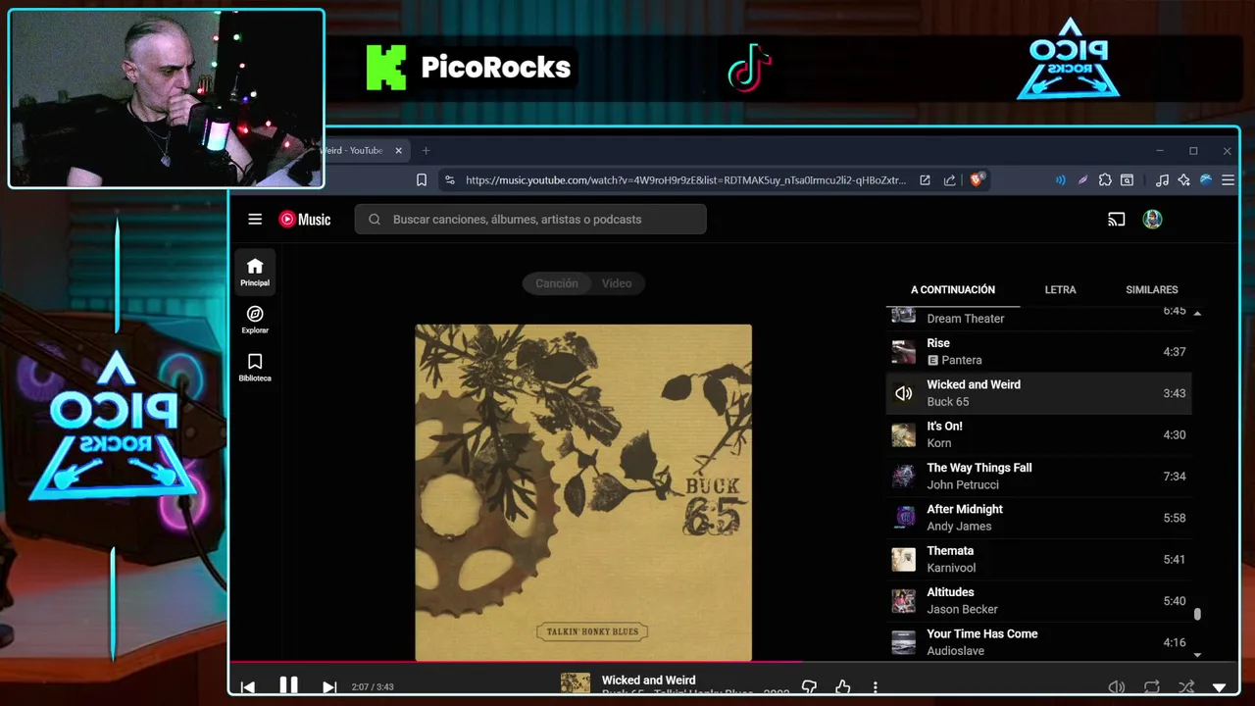Click the search box for songs and artists
Image resolution: width=1255 pixels, height=706 pixels.
click(x=530, y=220)
